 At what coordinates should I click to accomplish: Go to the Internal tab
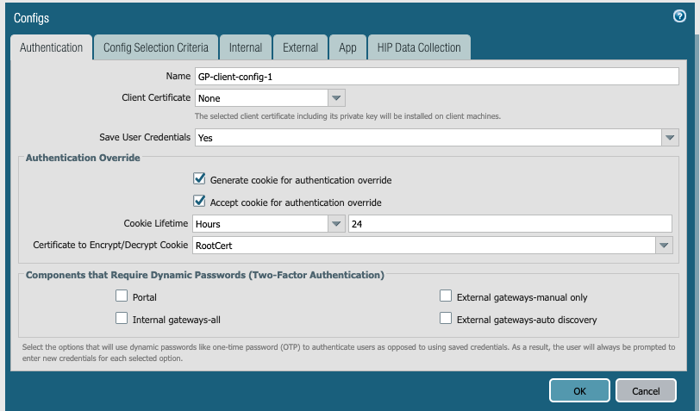tap(245, 47)
